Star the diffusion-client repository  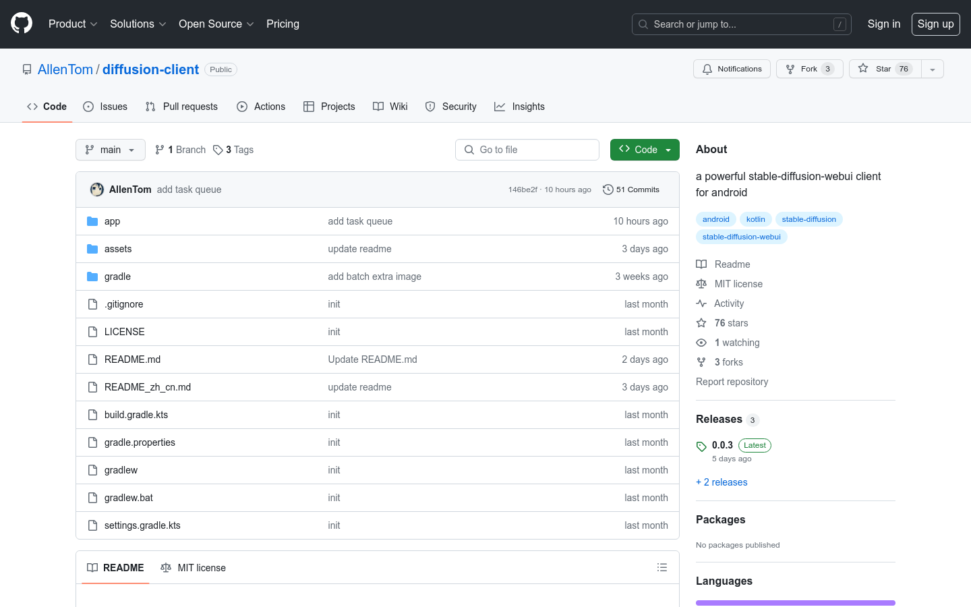(x=882, y=69)
